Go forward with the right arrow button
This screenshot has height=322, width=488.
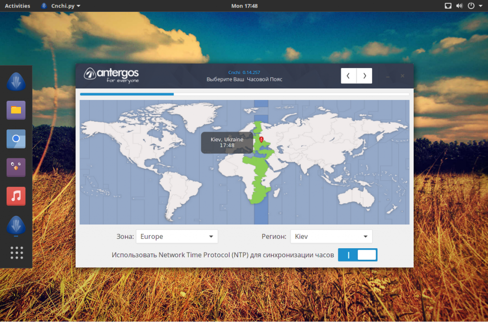click(365, 76)
